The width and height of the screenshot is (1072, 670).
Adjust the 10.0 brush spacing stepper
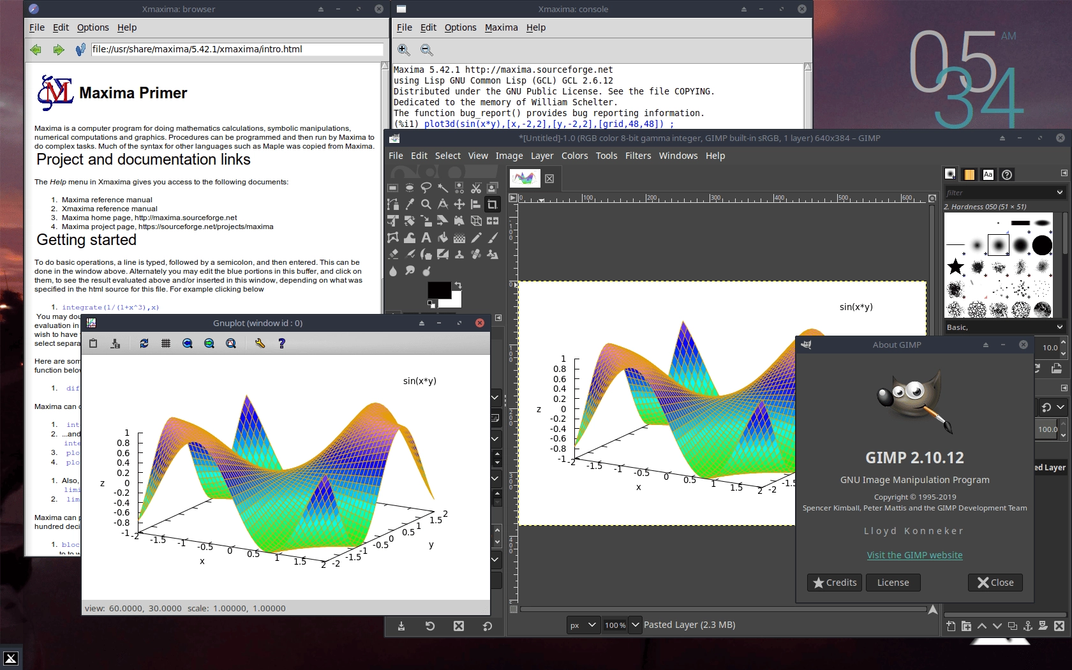coord(1064,348)
